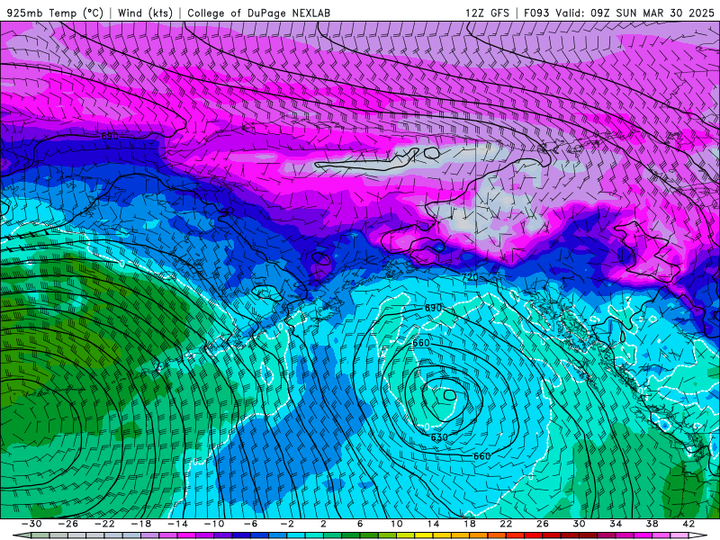Click the -18 colorbar tick label
The image size is (720, 540).
coord(141,524)
